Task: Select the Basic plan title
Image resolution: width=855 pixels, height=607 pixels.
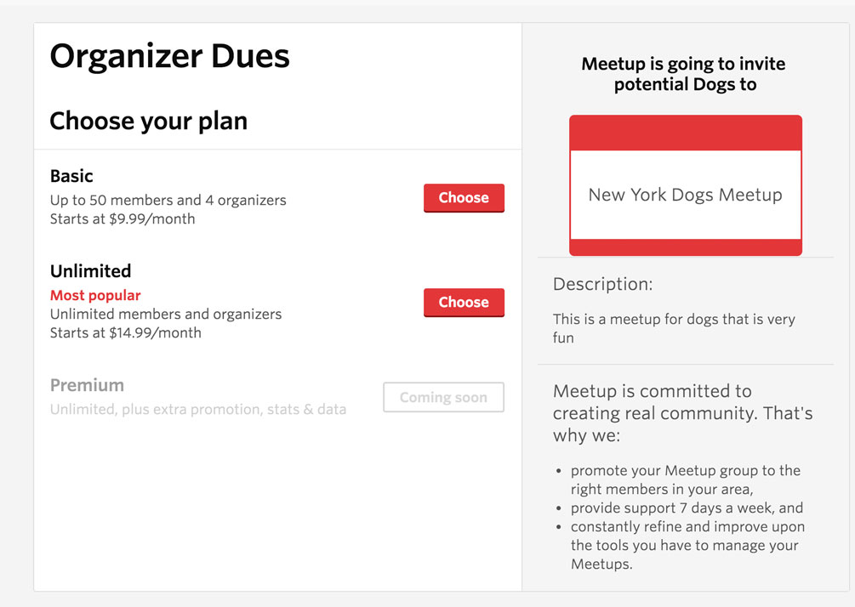Action: click(x=71, y=176)
